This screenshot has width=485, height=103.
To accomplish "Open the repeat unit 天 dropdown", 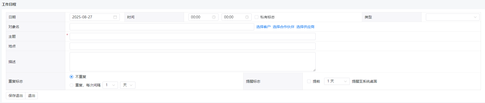I will pyautogui.click(x=128, y=85).
